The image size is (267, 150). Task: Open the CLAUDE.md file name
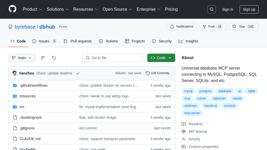click(x=30, y=139)
